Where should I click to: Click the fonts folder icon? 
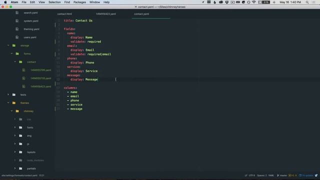20,127
